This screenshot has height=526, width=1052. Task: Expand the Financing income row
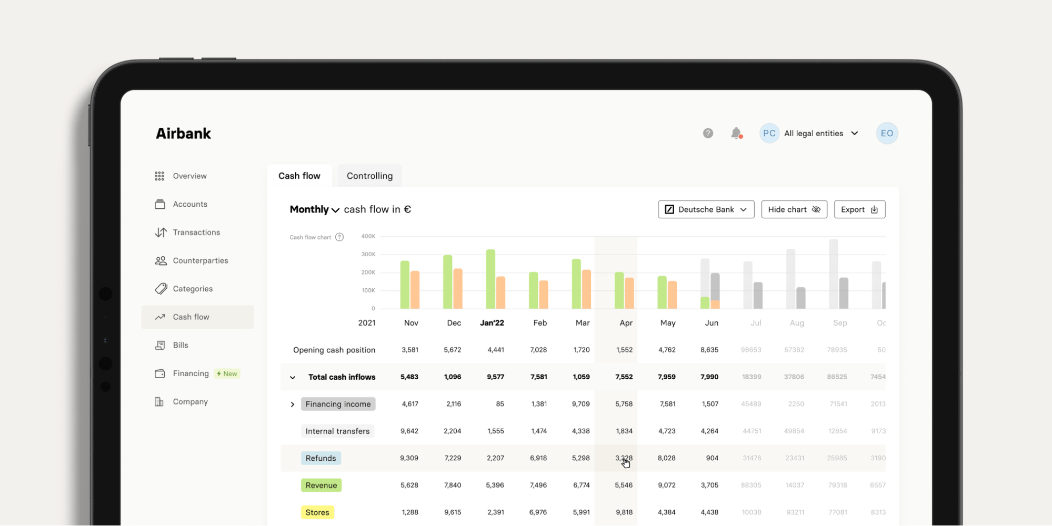293,404
